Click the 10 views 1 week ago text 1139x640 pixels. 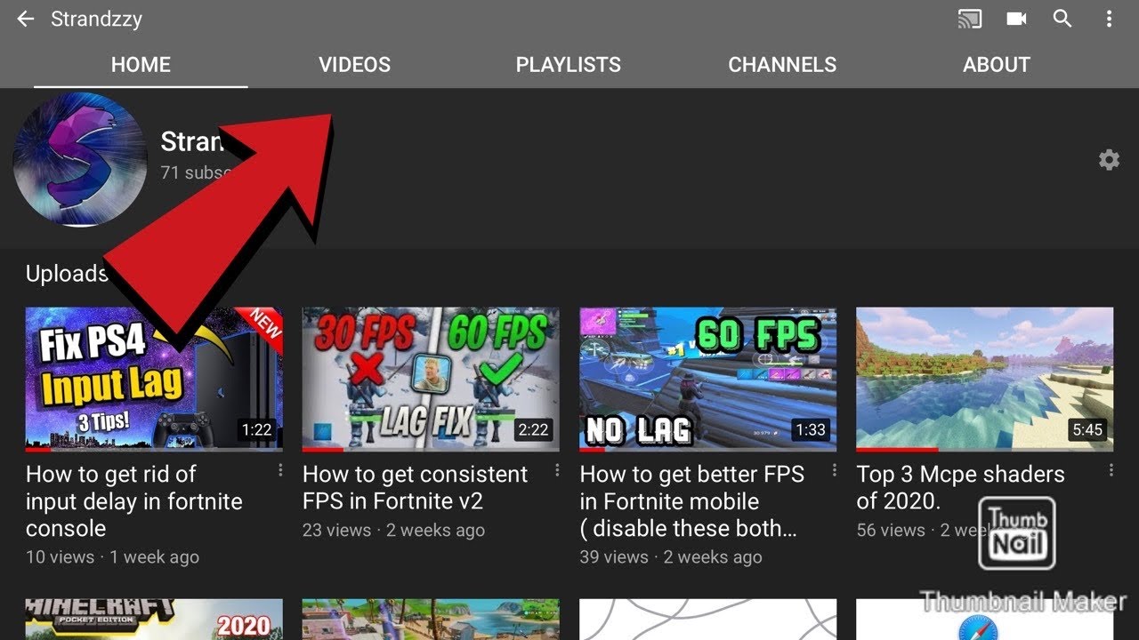pos(112,557)
